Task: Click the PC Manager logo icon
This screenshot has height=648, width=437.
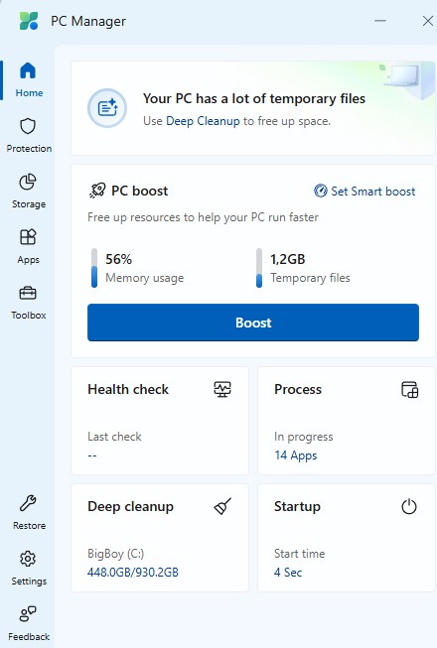Action: 29,21
